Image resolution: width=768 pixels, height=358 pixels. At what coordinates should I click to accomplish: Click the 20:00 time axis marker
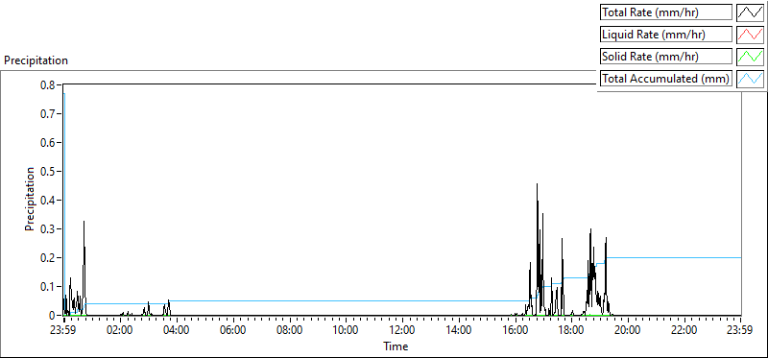(628, 329)
